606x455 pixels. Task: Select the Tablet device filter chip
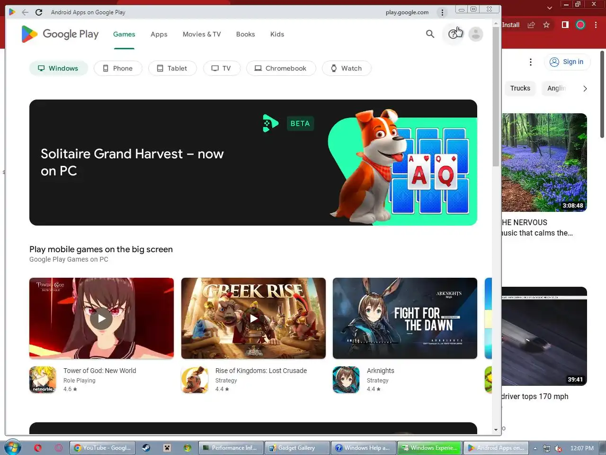(172, 68)
